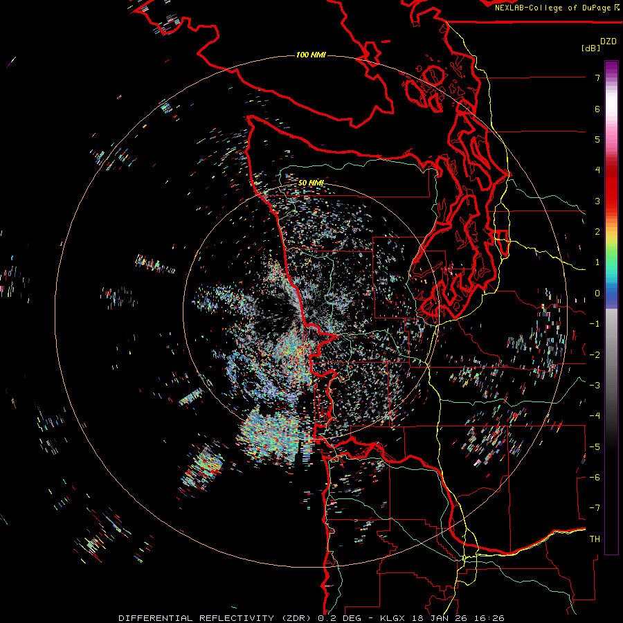The width and height of the screenshot is (623, 623).
Task: Click the 100 NMI range ring label
Action: [311, 55]
